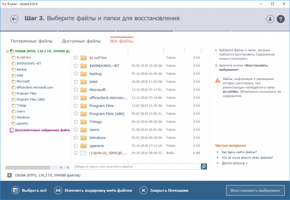Image resolution: width=290 pixels, height=200 pixels.
Task: Switch to Все файлы tab
Action: coord(122,41)
